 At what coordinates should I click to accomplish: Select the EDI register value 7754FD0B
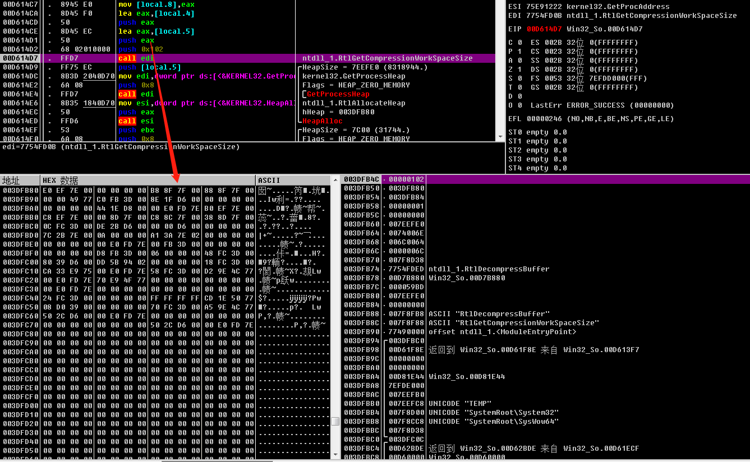544,16
